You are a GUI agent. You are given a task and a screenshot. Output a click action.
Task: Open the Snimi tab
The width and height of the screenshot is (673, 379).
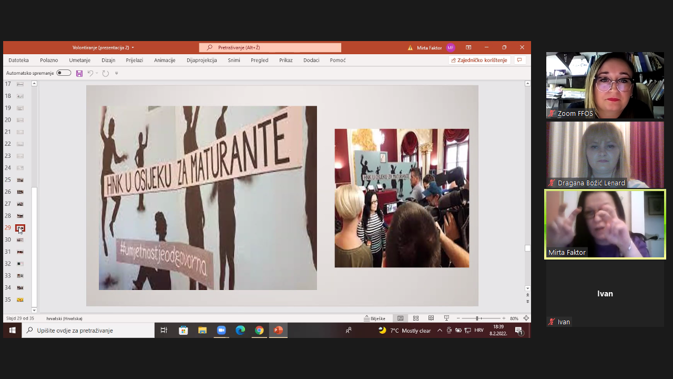tap(234, 60)
